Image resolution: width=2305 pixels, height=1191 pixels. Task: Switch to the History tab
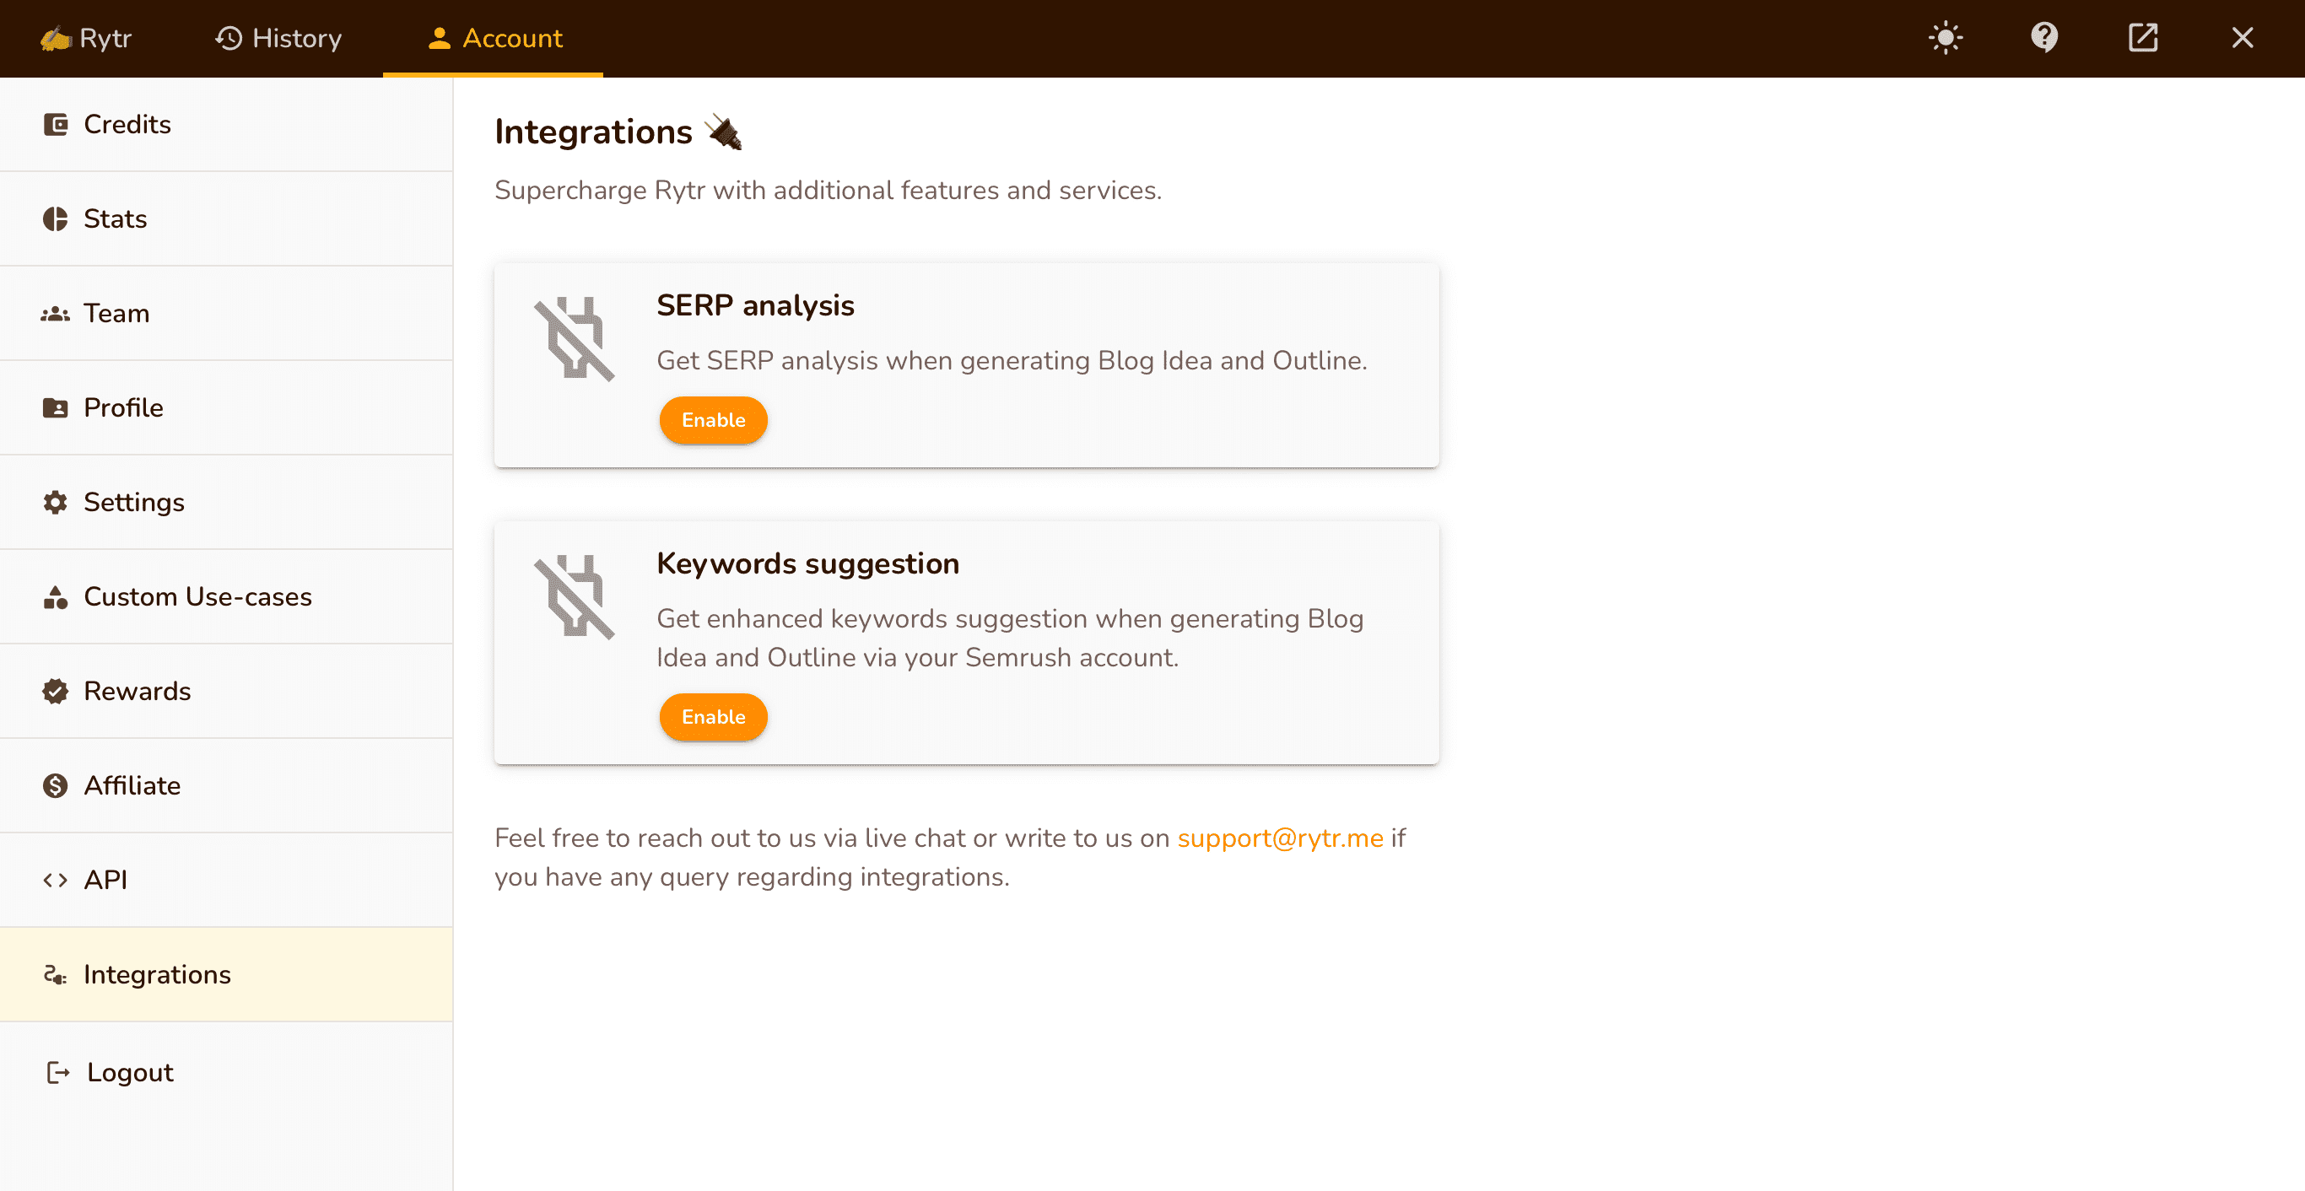pos(278,39)
